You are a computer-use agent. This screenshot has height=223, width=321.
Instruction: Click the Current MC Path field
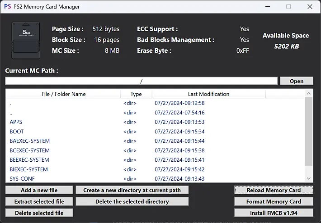point(141,81)
